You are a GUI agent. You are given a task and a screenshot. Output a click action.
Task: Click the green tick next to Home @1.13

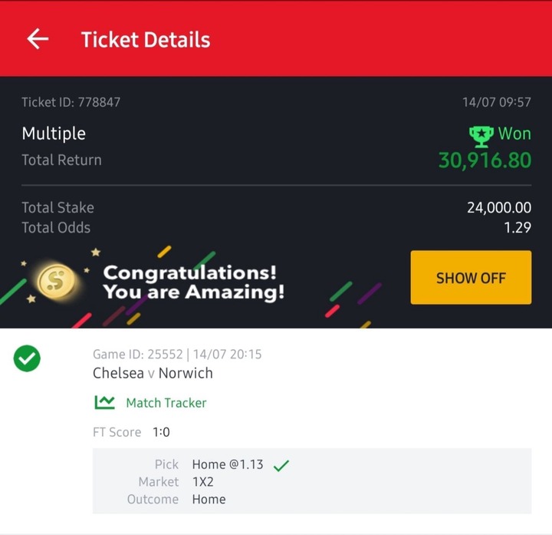281,465
